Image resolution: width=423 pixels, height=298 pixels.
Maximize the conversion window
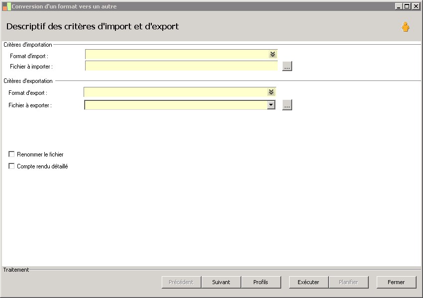pyautogui.click(x=407, y=6)
